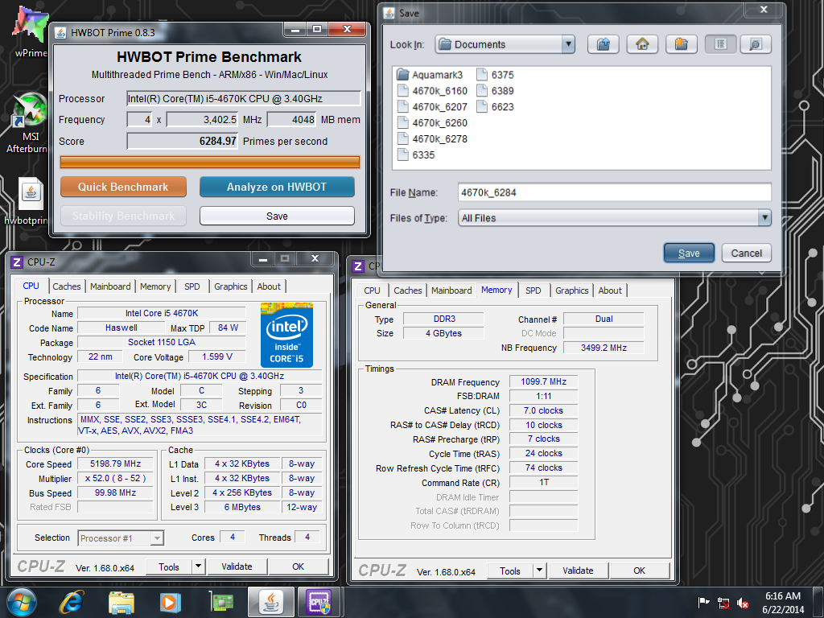824x618 pixels.
Task: Select the file named 6335
Action: click(416, 155)
